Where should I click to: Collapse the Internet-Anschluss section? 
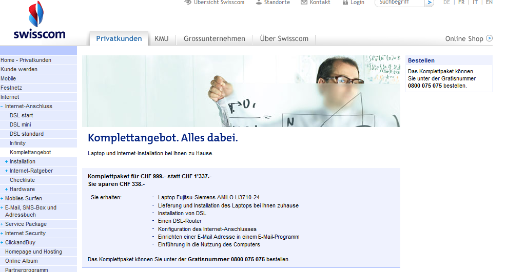2,106
